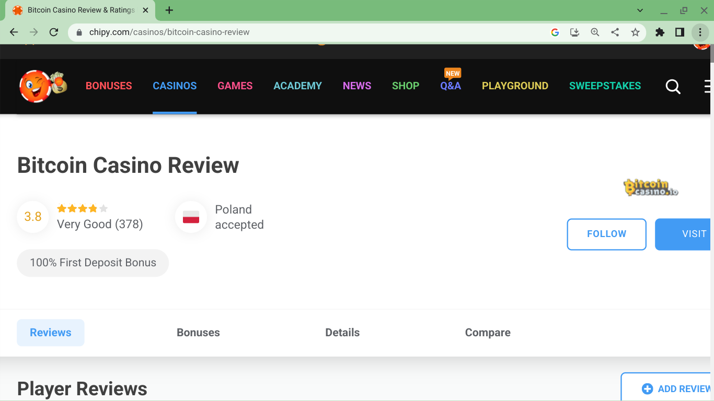The height and width of the screenshot is (401, 714).
Task: Share this page icon
Action: (615, 32)
